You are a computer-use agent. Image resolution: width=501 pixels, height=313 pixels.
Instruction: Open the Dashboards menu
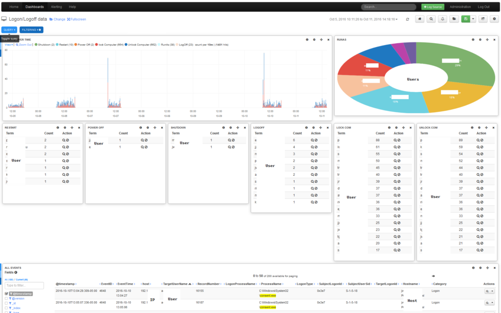pos(35,7)
